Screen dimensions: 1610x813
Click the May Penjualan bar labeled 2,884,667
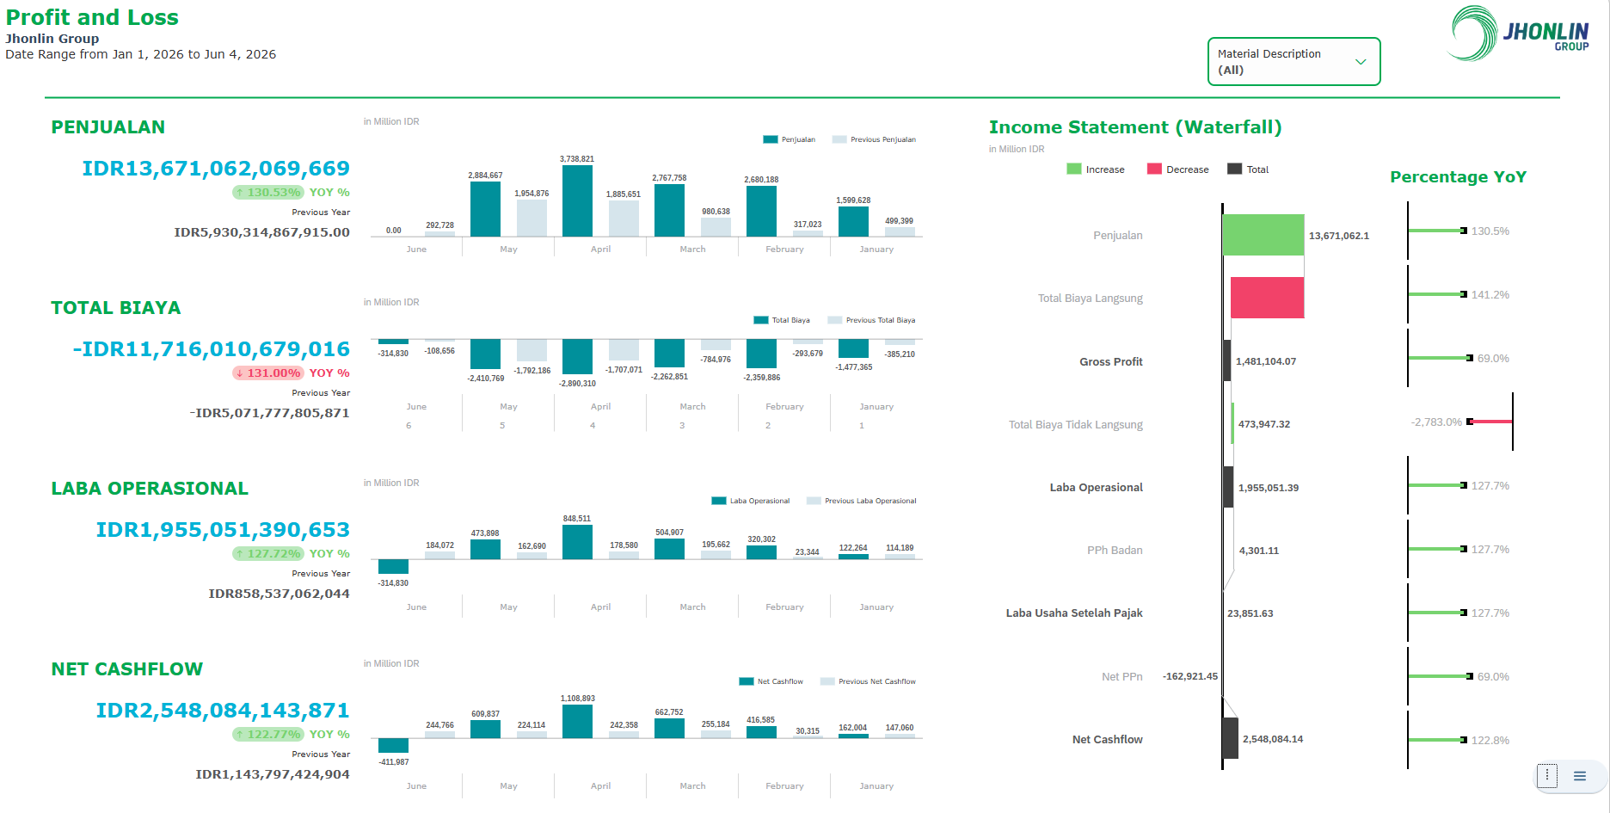(x=485, y=209)
